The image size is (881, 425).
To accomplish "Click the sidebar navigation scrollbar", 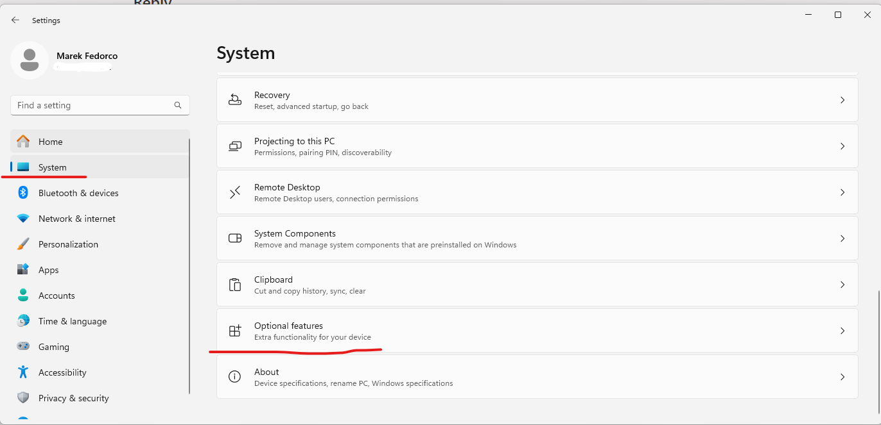I will pyautogui.click(x=189, y=266).
